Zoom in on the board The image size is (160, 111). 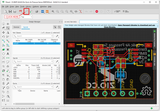(x=58, y=12)
